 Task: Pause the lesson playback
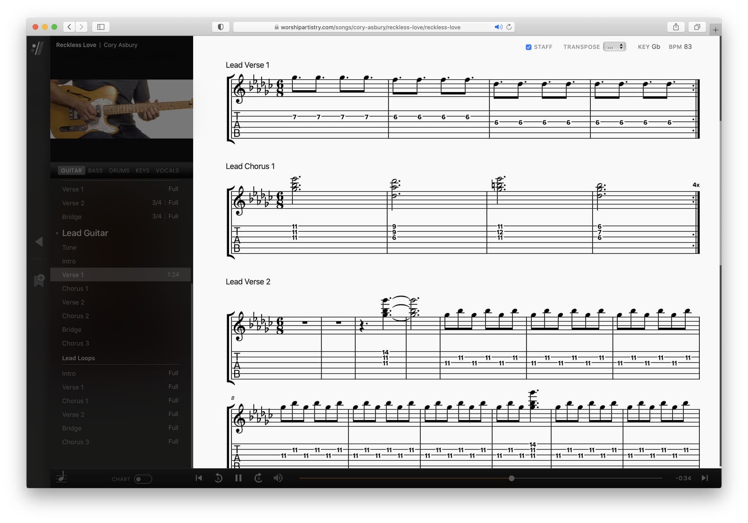(x=238, y=478)
